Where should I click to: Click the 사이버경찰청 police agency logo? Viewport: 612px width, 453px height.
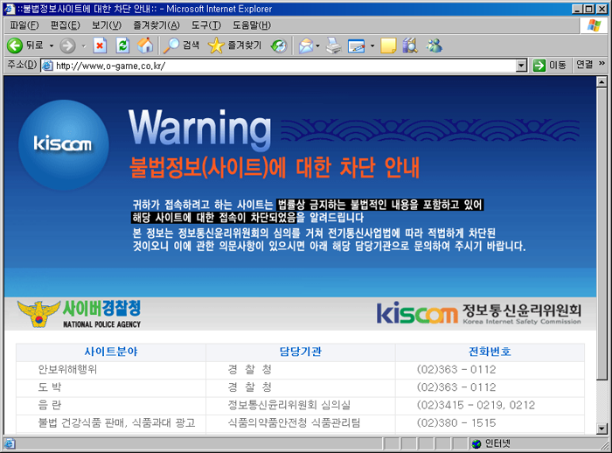pyautogui.click(x=79, y=314)
